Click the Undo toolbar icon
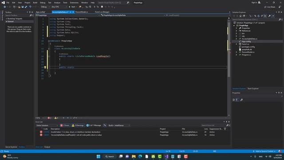 pyautogui.click(x=30, y=7)
